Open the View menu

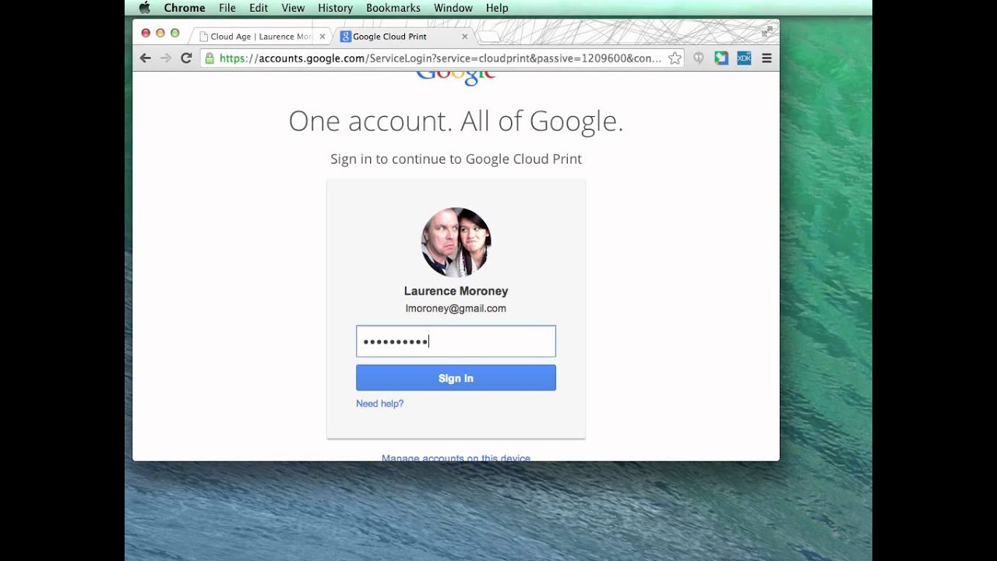293,8
